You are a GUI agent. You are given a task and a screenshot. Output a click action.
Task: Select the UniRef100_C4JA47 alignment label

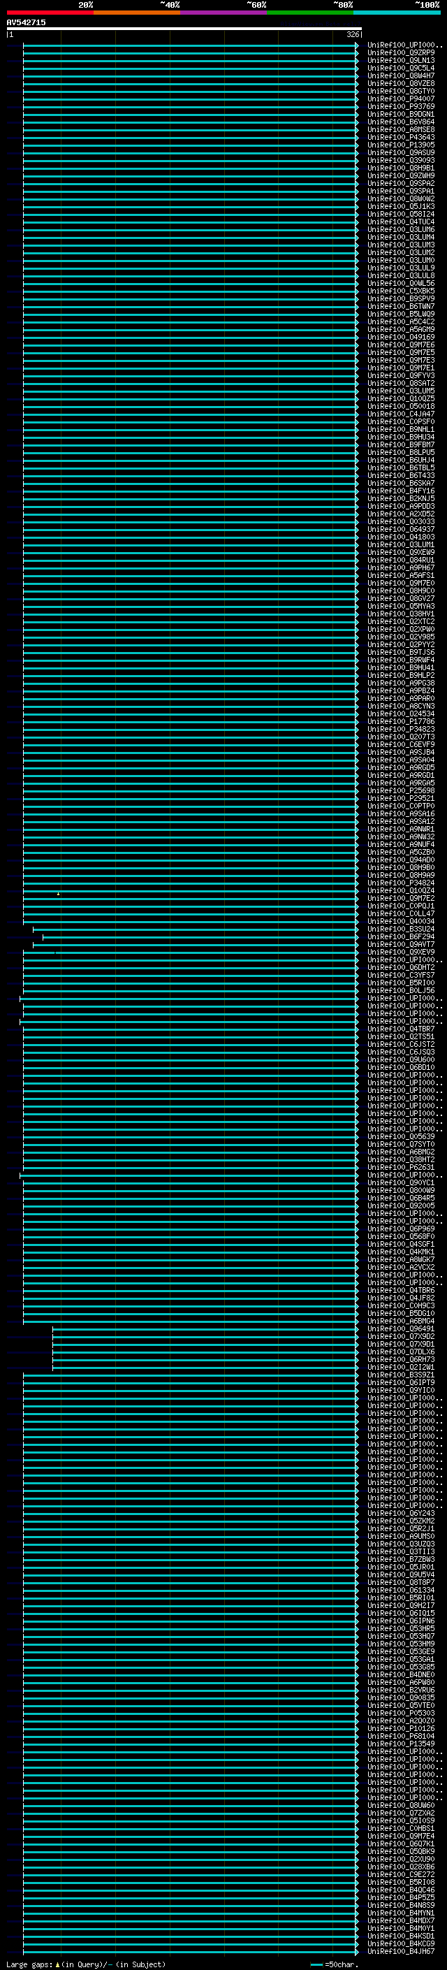(401, 414)
